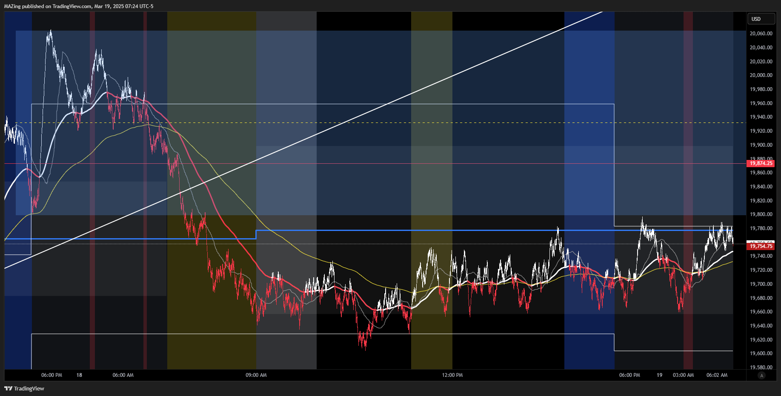Click the date 18 time axis label

click(x=79, y=375)
